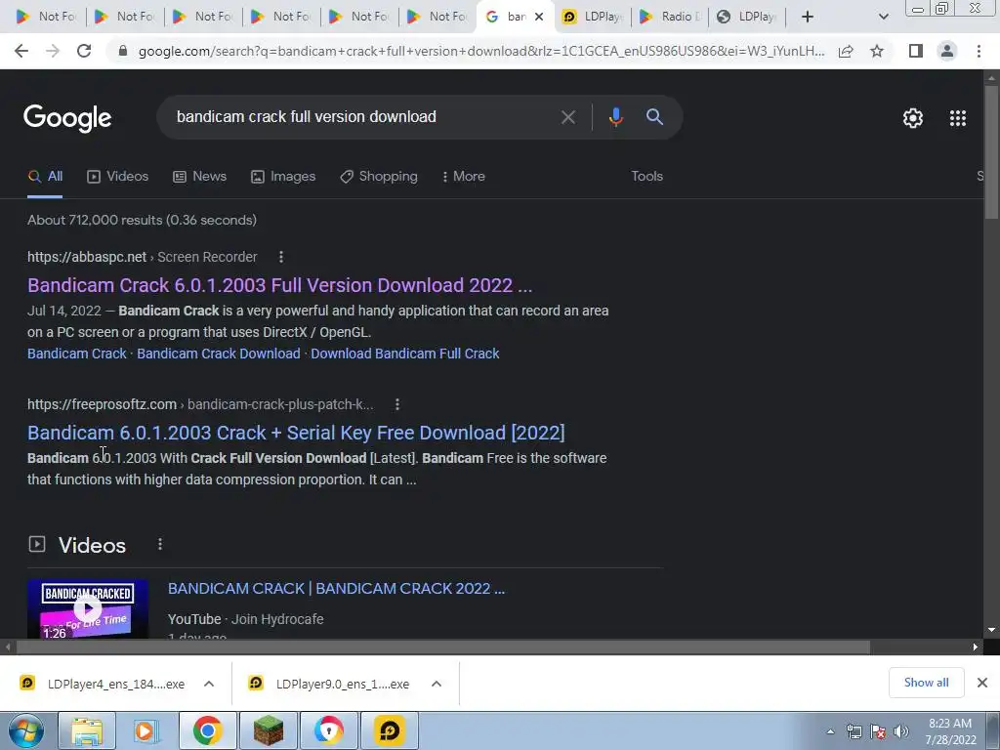Image resolution: width=1000 pixels, height=750 pixels.
Task: Open the Bandicam Crack sublink
Action: (77, 354)
